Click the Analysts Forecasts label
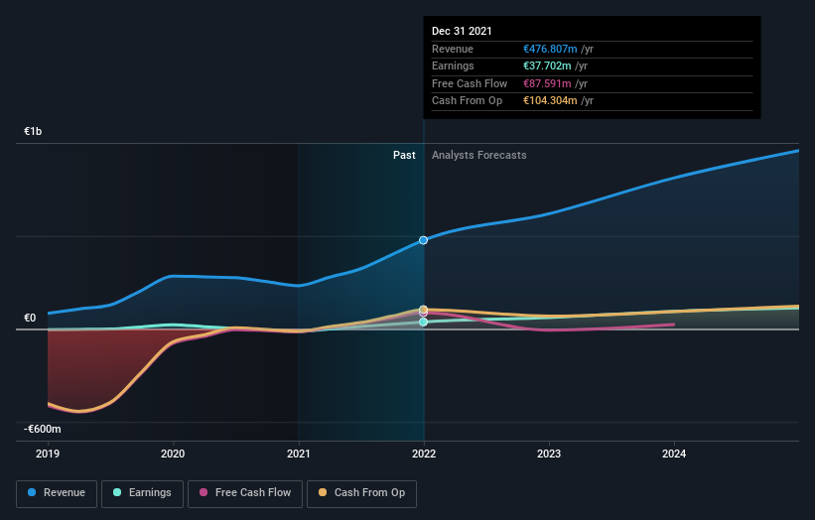This screenshot has width=815, height=520. 478,156
